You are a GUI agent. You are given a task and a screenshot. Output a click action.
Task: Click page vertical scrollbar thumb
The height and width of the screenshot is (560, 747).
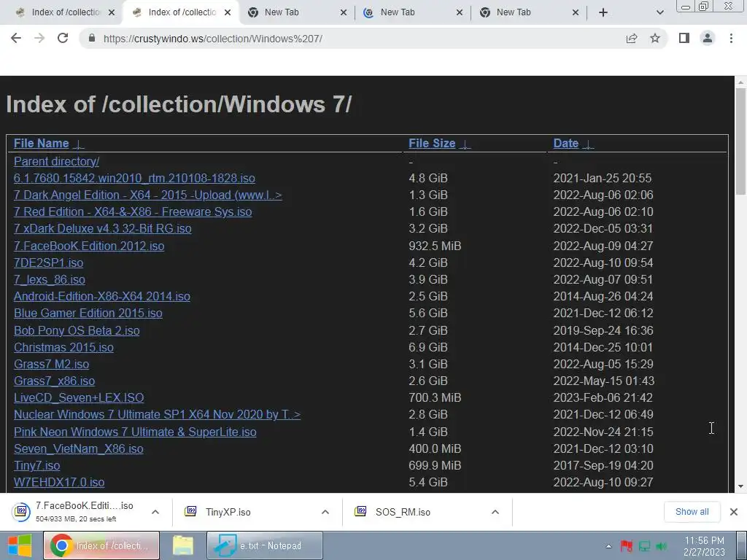coord(740,141)
